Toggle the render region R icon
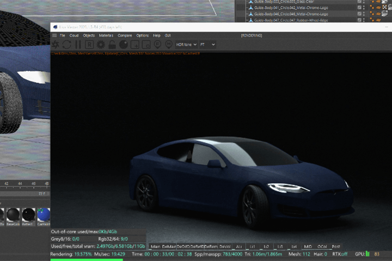Image resolution: width=392 pixels, height=261 pixels. pyautogui.click(x=89, y=44)
